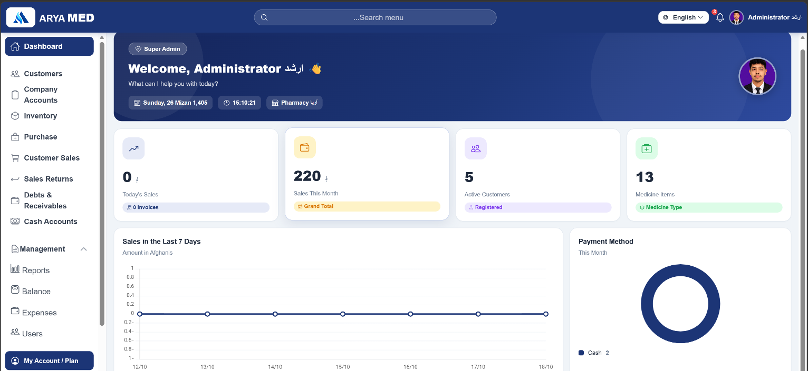Click the 18/10 data point on chart
Screen dimensions: 808x371
[x=546, y=314]
